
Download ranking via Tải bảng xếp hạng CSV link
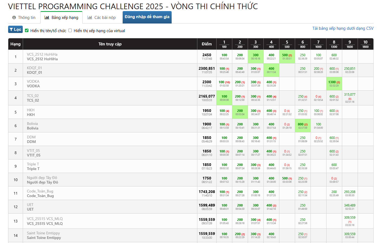click(343, 28)
